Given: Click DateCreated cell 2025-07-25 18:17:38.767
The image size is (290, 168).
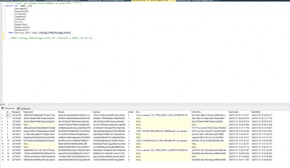Looking at the screenshot, I should coord(239,115).
